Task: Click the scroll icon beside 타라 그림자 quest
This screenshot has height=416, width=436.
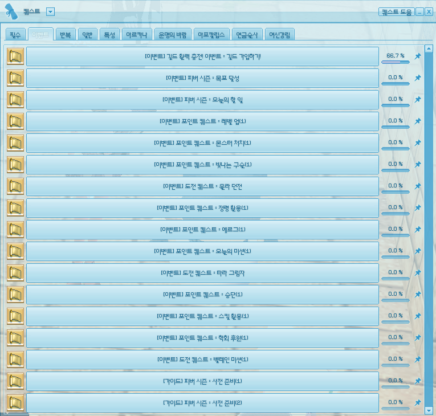Action: 15,273
